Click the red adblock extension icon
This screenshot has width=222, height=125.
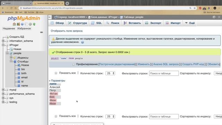pyautogui.click(x=200, y=8)
